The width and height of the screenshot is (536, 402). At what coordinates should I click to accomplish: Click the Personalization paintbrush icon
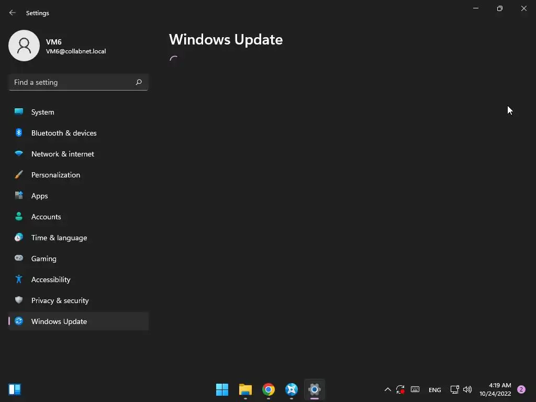click(19, 175)
